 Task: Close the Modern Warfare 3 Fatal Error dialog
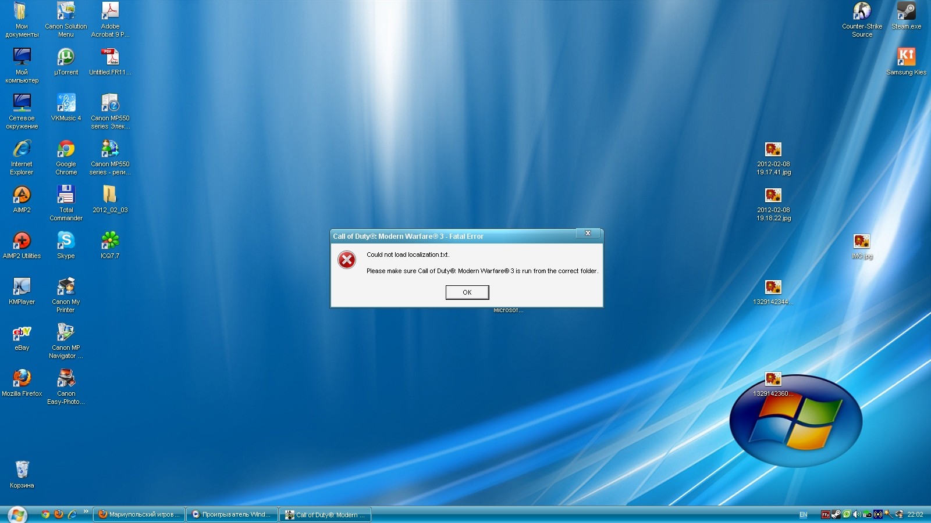[x=588, y=233]
